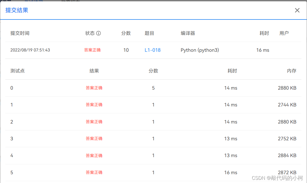Click the 提交结果 dialog title
The width and height of the screenshot is (307, 183).
click(16, 10)
